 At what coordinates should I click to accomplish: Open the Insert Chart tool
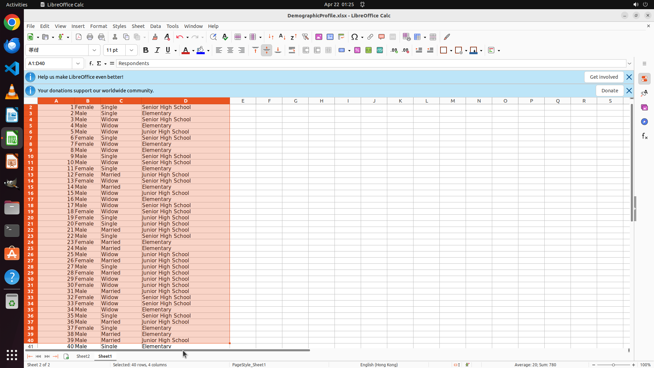click(330, 37)
